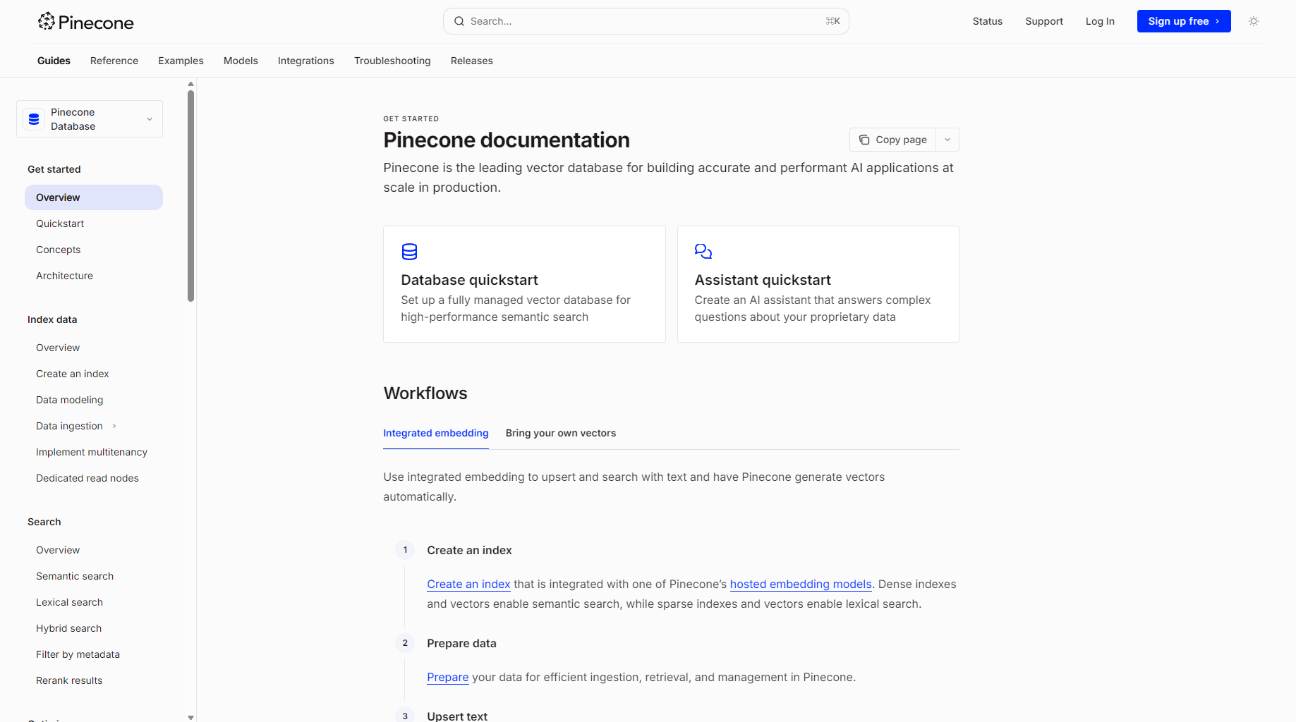Click the Pinecone Database stack icon

click(x=34, y=119)
